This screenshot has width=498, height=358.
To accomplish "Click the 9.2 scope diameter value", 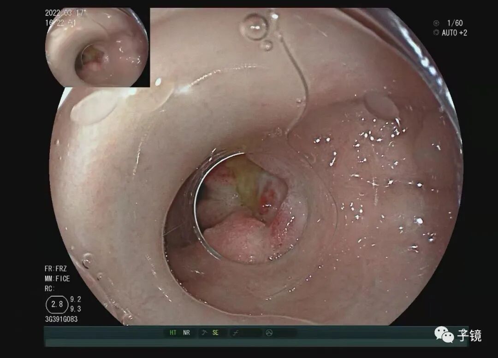I will [76, 299].
